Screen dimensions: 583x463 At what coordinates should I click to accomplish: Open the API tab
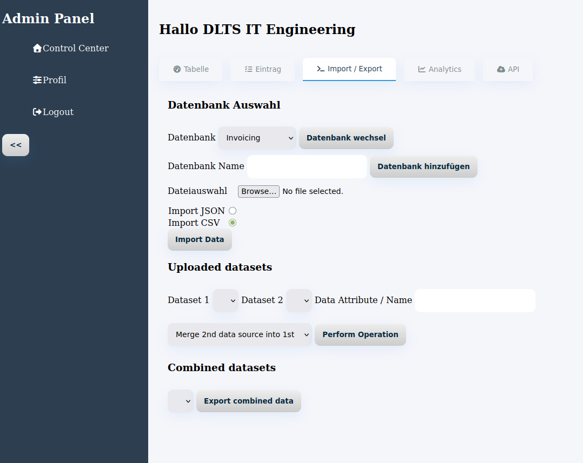click(x=508, y=69)
